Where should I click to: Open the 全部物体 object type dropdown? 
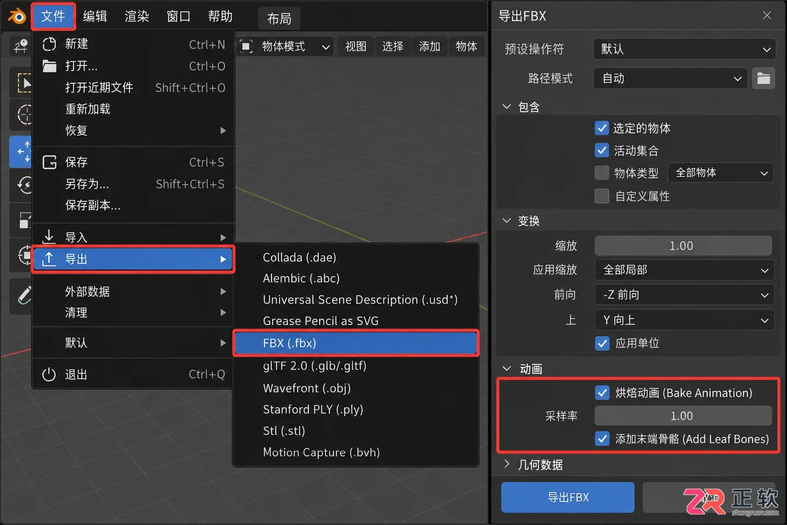[x=721, y=173]
